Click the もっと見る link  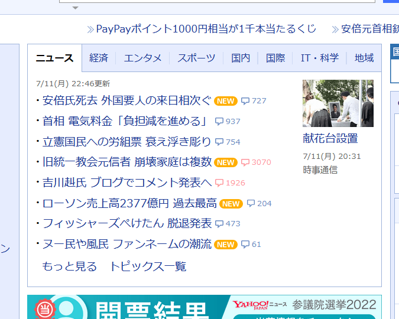tap(70, 266)
